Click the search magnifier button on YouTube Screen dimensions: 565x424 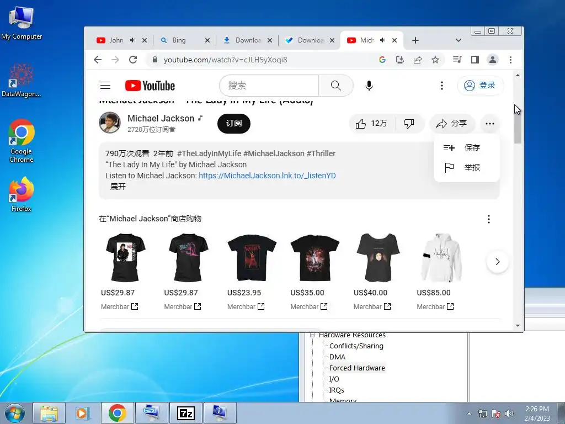[335, 86]
